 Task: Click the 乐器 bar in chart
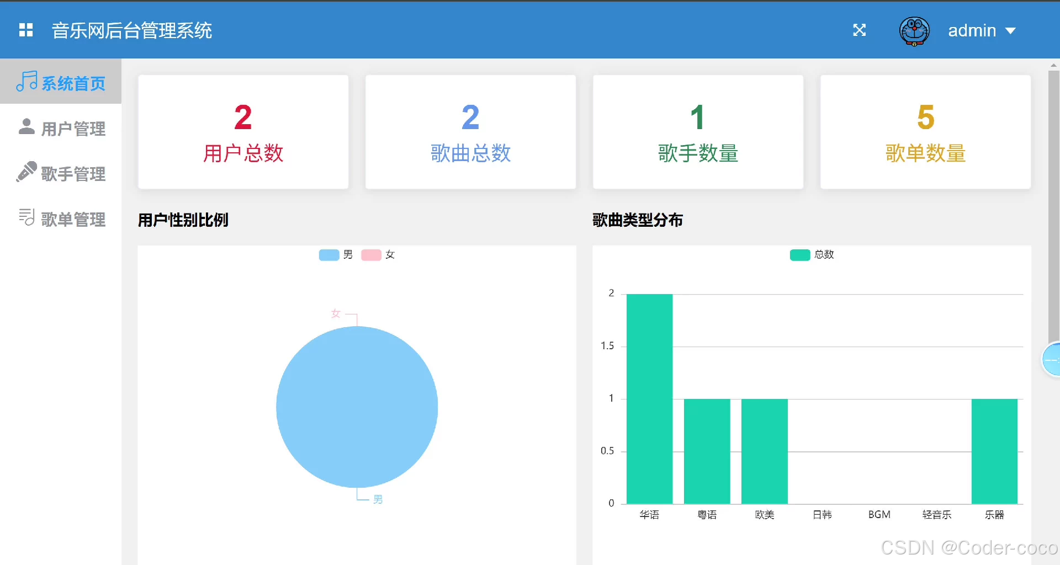(994, 451)
